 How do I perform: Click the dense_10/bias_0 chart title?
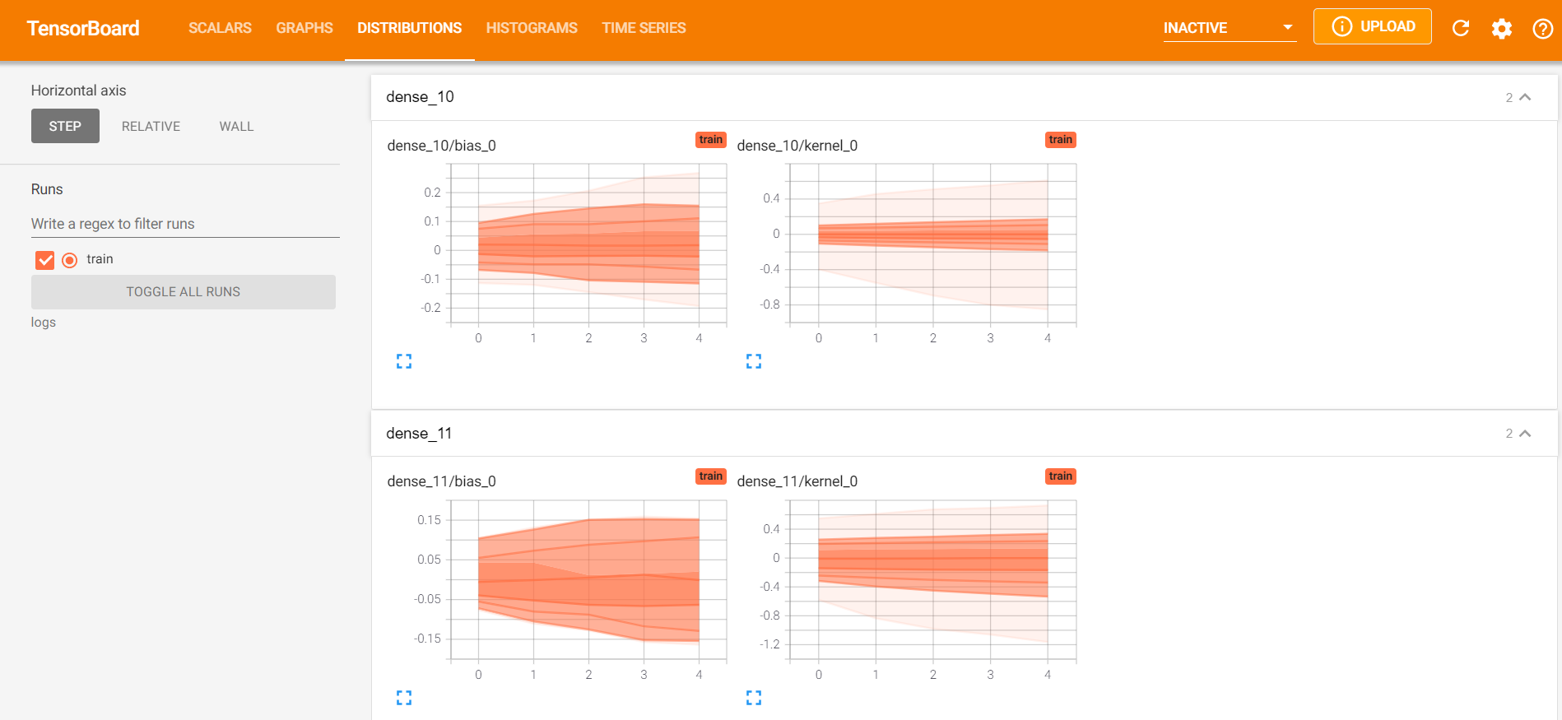(x=442, y=146)
